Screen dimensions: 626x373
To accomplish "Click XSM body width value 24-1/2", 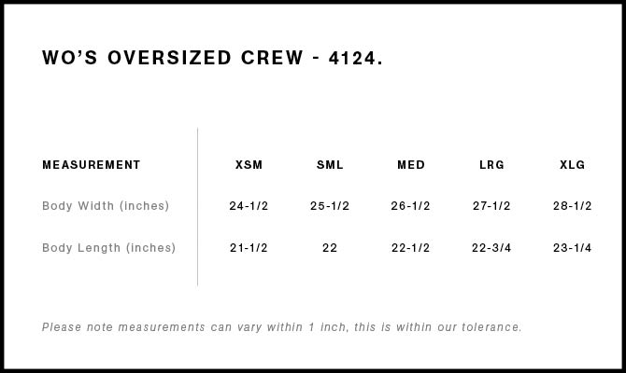I will pos(249,206).
